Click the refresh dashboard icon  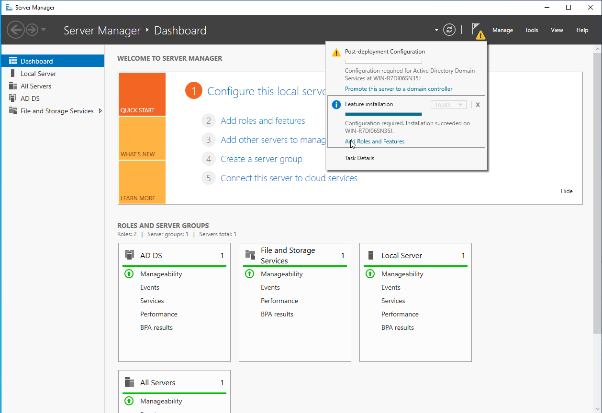(449, 30)
